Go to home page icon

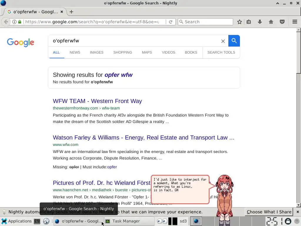click(x=271, y=22)
